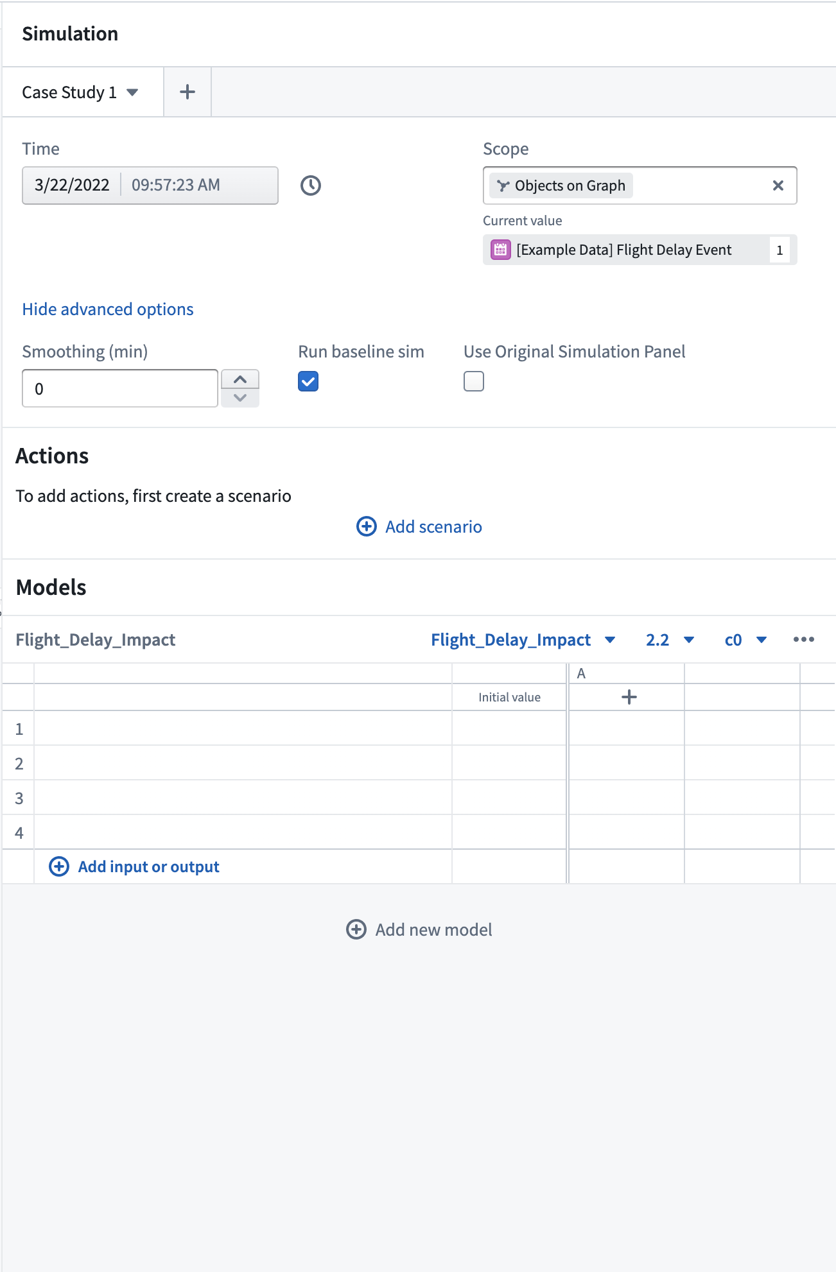
Task: Uncheck the Run baseline sim checkbox
Action: pos(308,381)
